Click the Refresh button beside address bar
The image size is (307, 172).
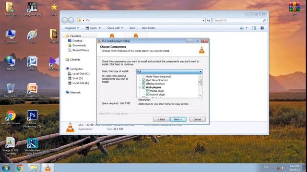[209, 20]
